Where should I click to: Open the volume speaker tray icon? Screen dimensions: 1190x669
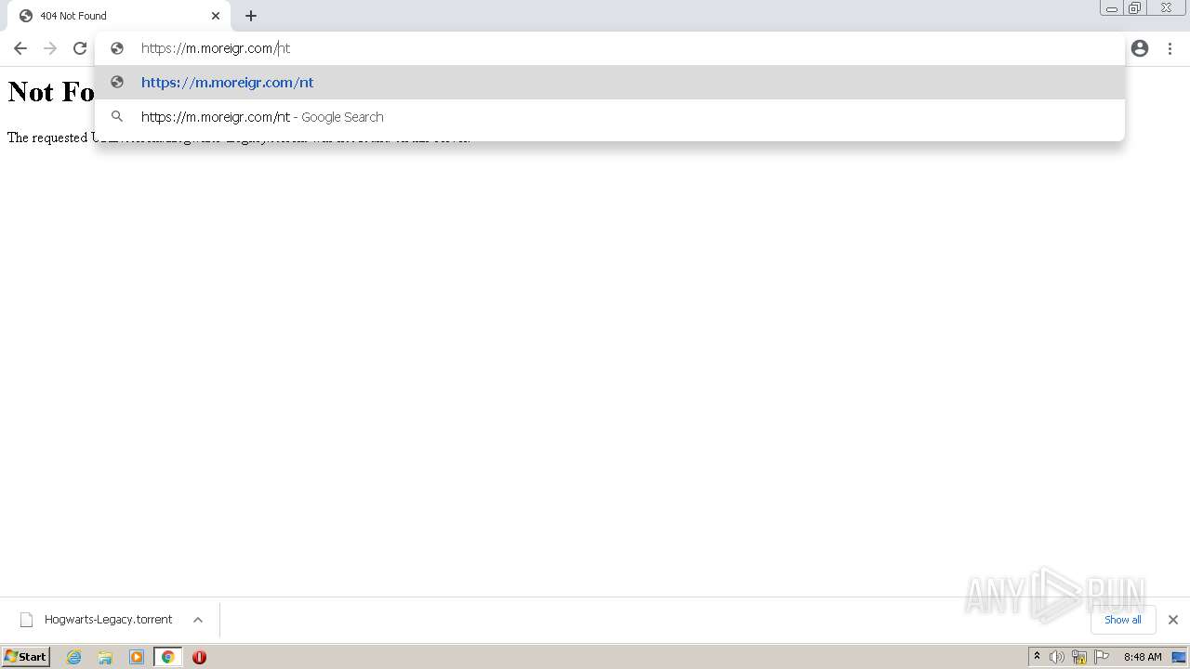[1057, 657]
